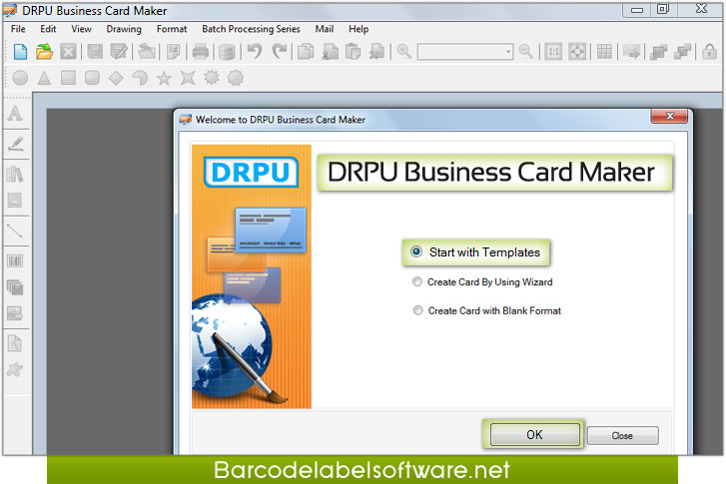Select the Arc shape tool
Image resolution: width=726 pixels, height=484 pixels.
(140, 78)
